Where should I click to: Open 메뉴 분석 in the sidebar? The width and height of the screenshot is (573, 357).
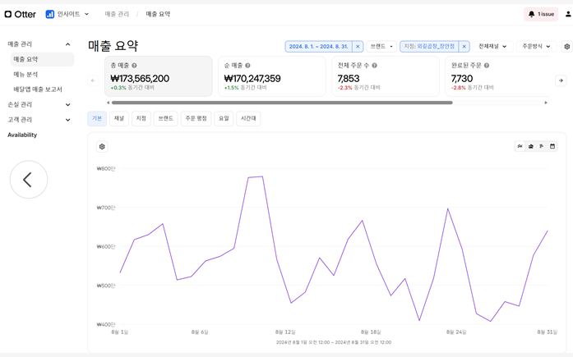[25, 75]
